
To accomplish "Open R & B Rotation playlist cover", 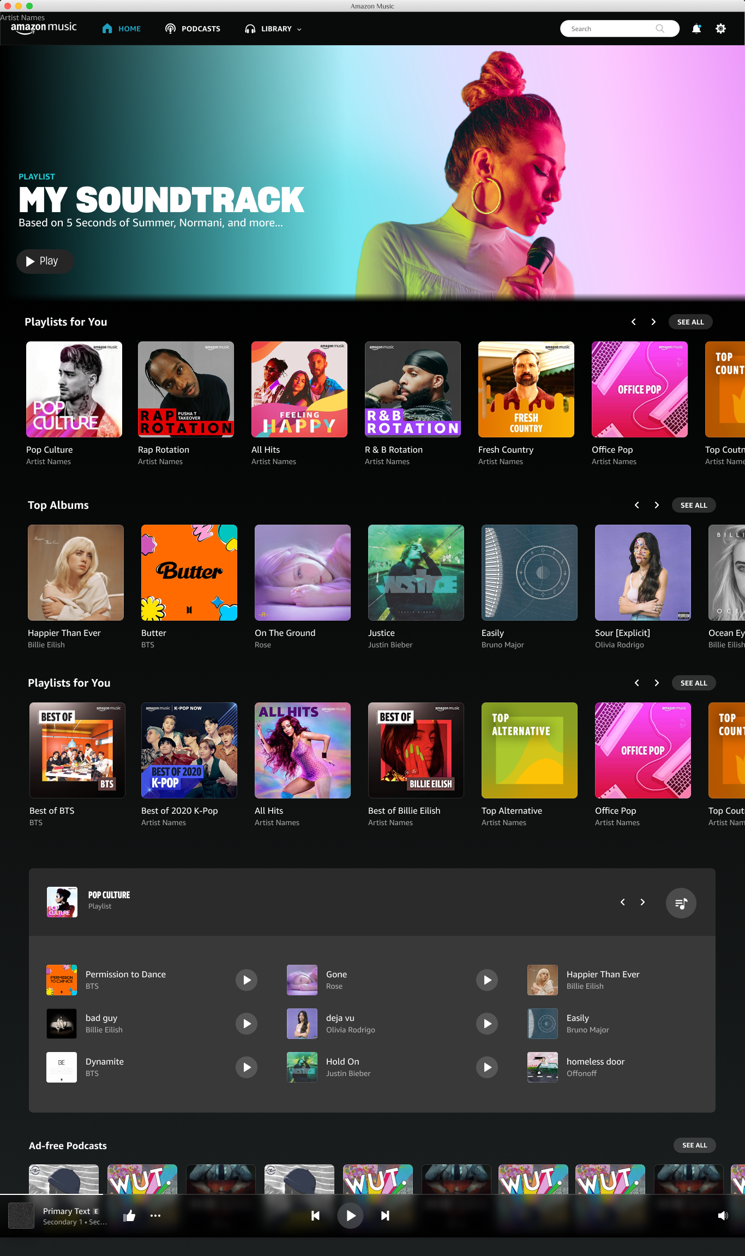I will [413, 389].
